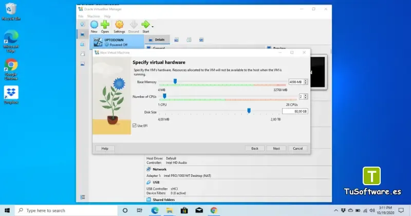Click the 80,00 GB disk size field
Screen dimensions: 411x216
coord(295,111)
